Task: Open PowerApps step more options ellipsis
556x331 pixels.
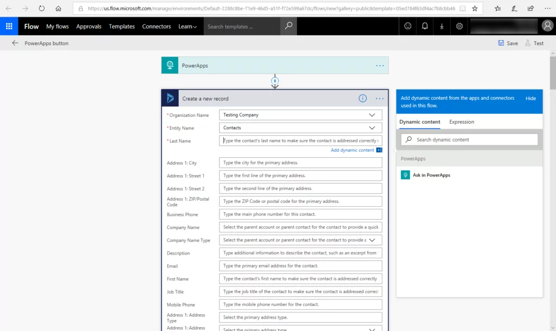Action: (380, 66)
